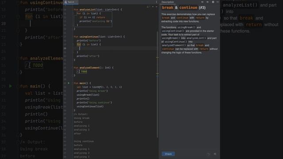Click the usingBreak(list) call in main
The image size is (283, 159).
pos(88,95)
